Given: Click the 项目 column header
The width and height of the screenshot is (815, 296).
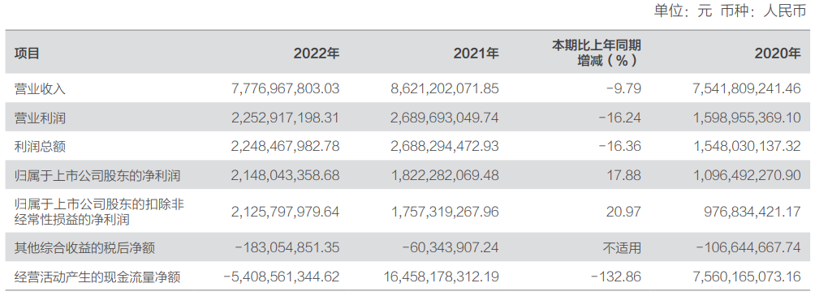Looking at the screenshot, I should pyautogui.click(x=27, y=53).
